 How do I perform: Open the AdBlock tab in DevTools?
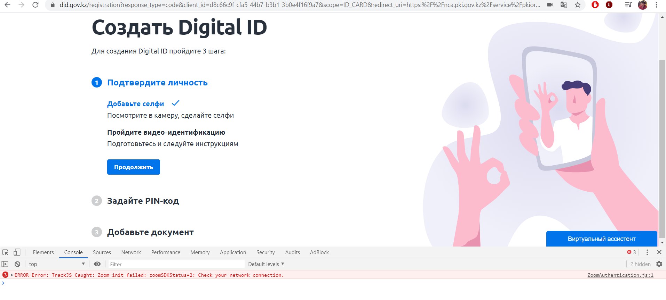(319, 252)
